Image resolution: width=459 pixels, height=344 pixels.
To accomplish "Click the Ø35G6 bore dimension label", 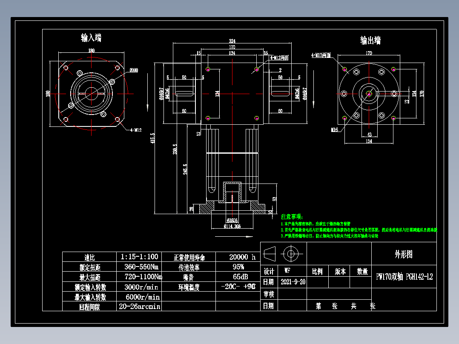I will tap(232, 220).
